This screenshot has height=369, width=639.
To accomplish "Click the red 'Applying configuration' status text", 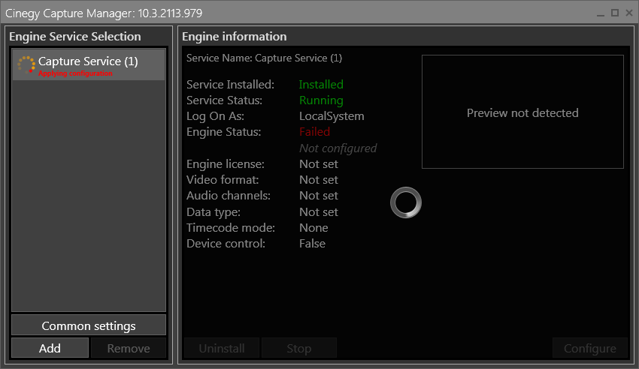I will coord(75,73).
